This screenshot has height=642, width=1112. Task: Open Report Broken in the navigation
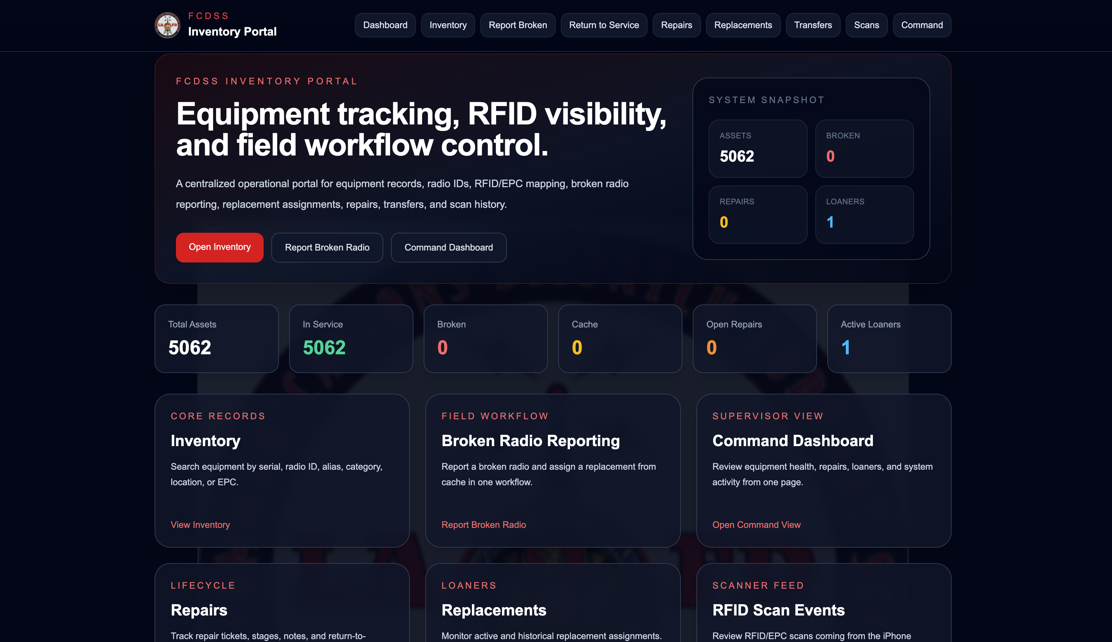point(518,25)
